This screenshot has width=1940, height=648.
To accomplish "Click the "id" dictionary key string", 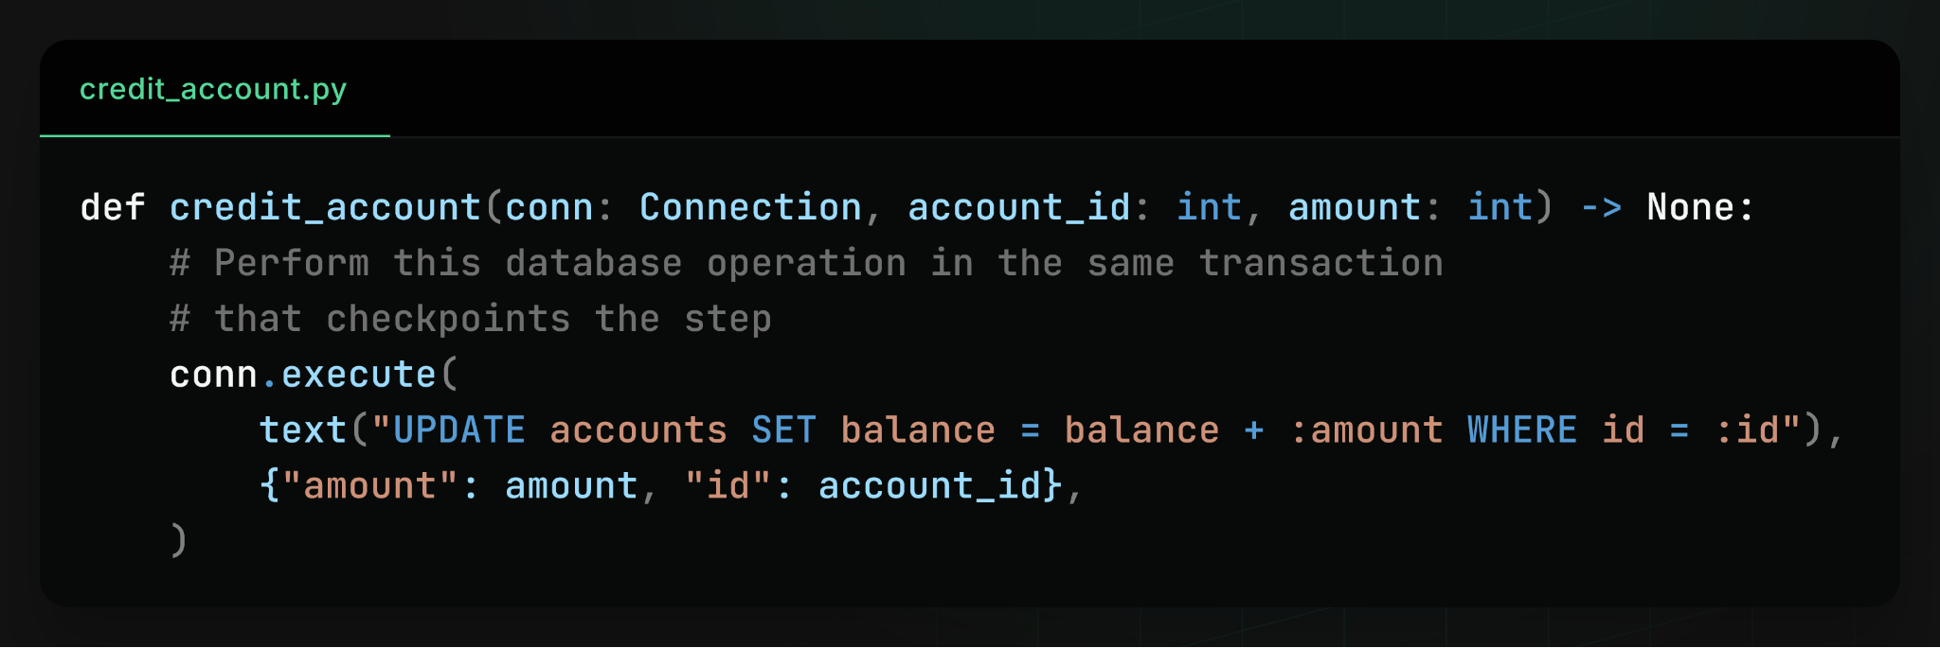I will click(x=727, y=486).
